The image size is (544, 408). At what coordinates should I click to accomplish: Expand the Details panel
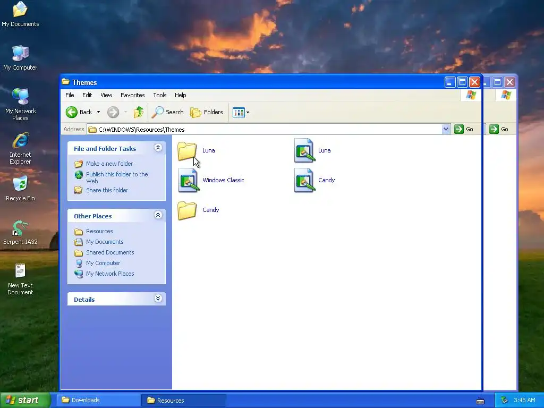pyautogui.click(x=158, y=299)
